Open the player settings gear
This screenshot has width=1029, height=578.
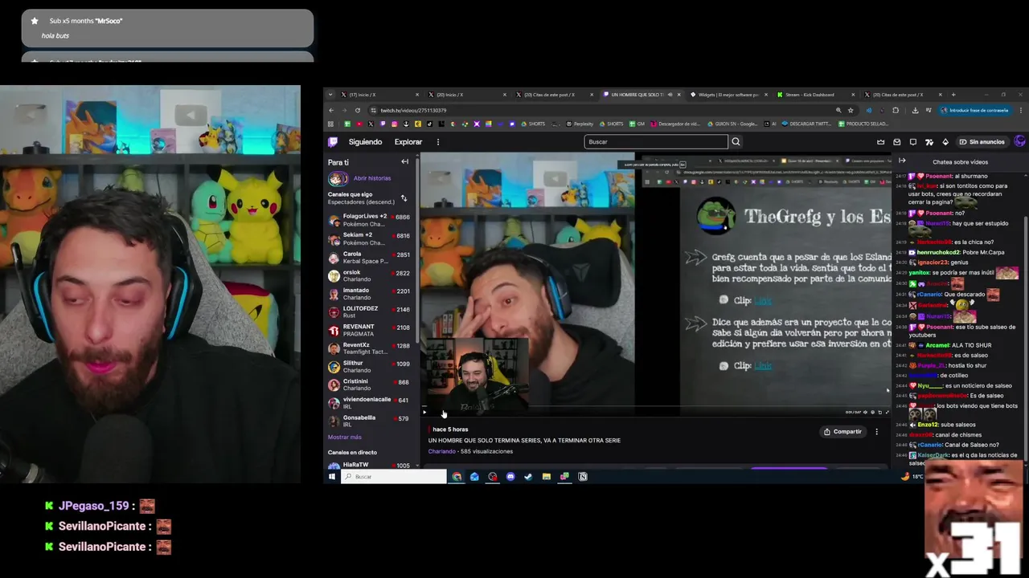[x=872, y=413]
